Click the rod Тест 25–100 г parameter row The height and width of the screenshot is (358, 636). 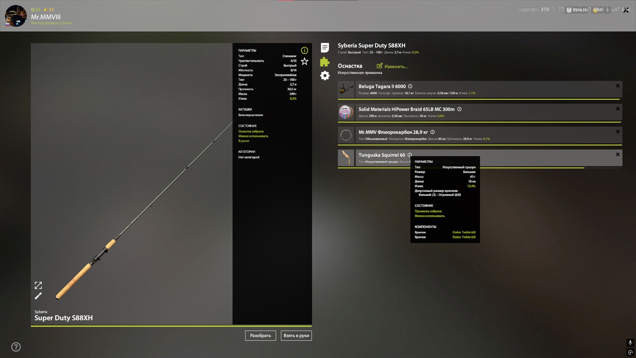(267, 80)
